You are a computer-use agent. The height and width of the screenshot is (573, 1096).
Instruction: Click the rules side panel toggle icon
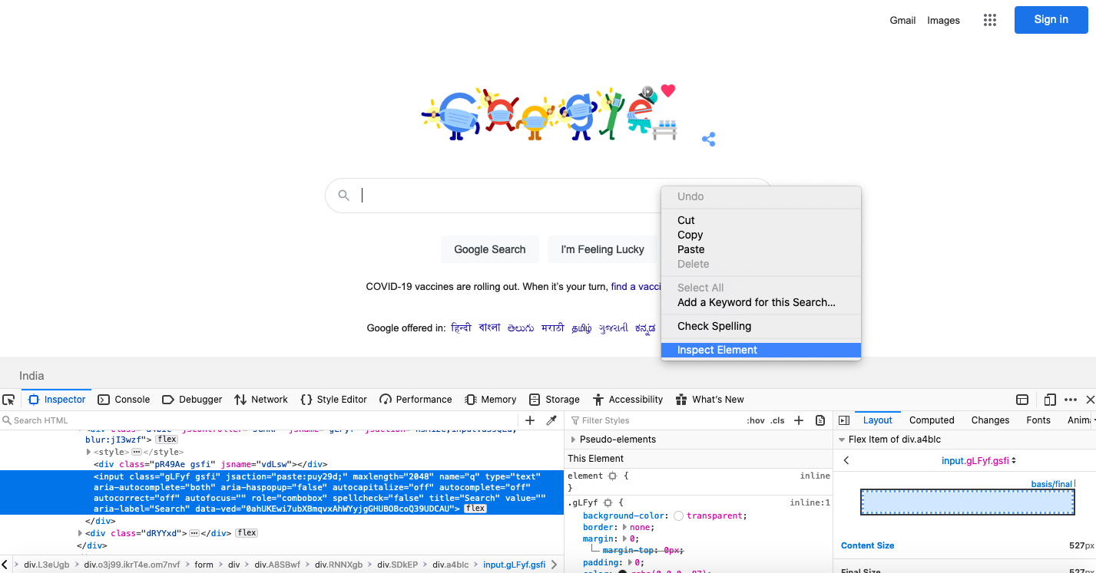843,420
